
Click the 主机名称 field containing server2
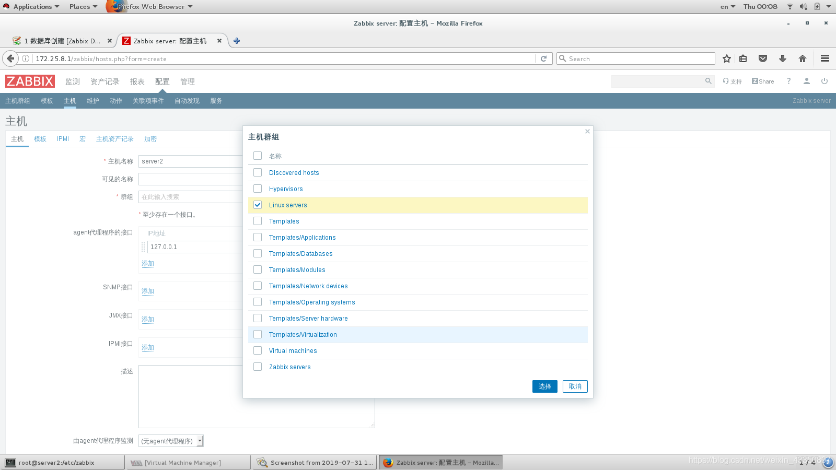coord(191,161)
